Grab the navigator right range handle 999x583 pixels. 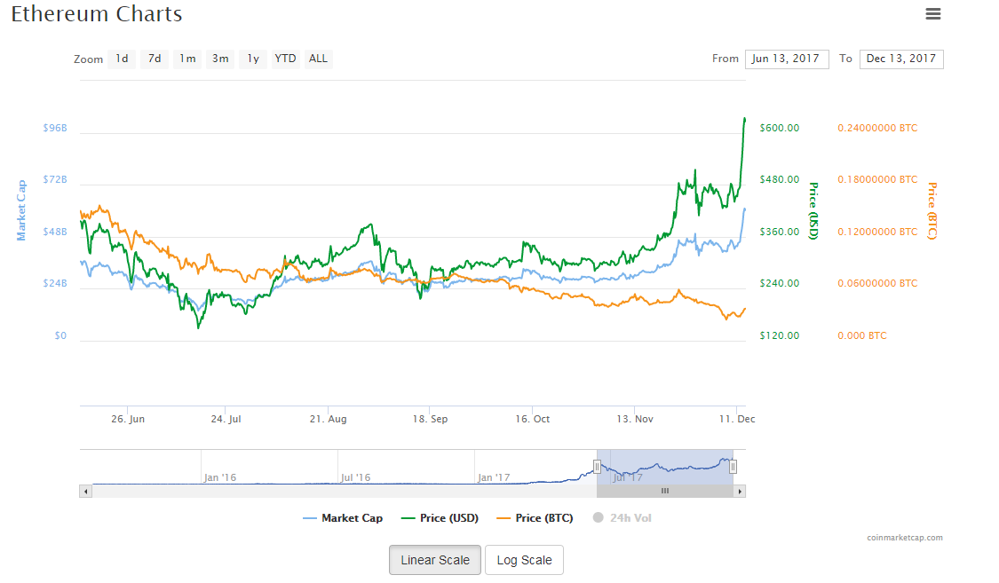point(733,467)
